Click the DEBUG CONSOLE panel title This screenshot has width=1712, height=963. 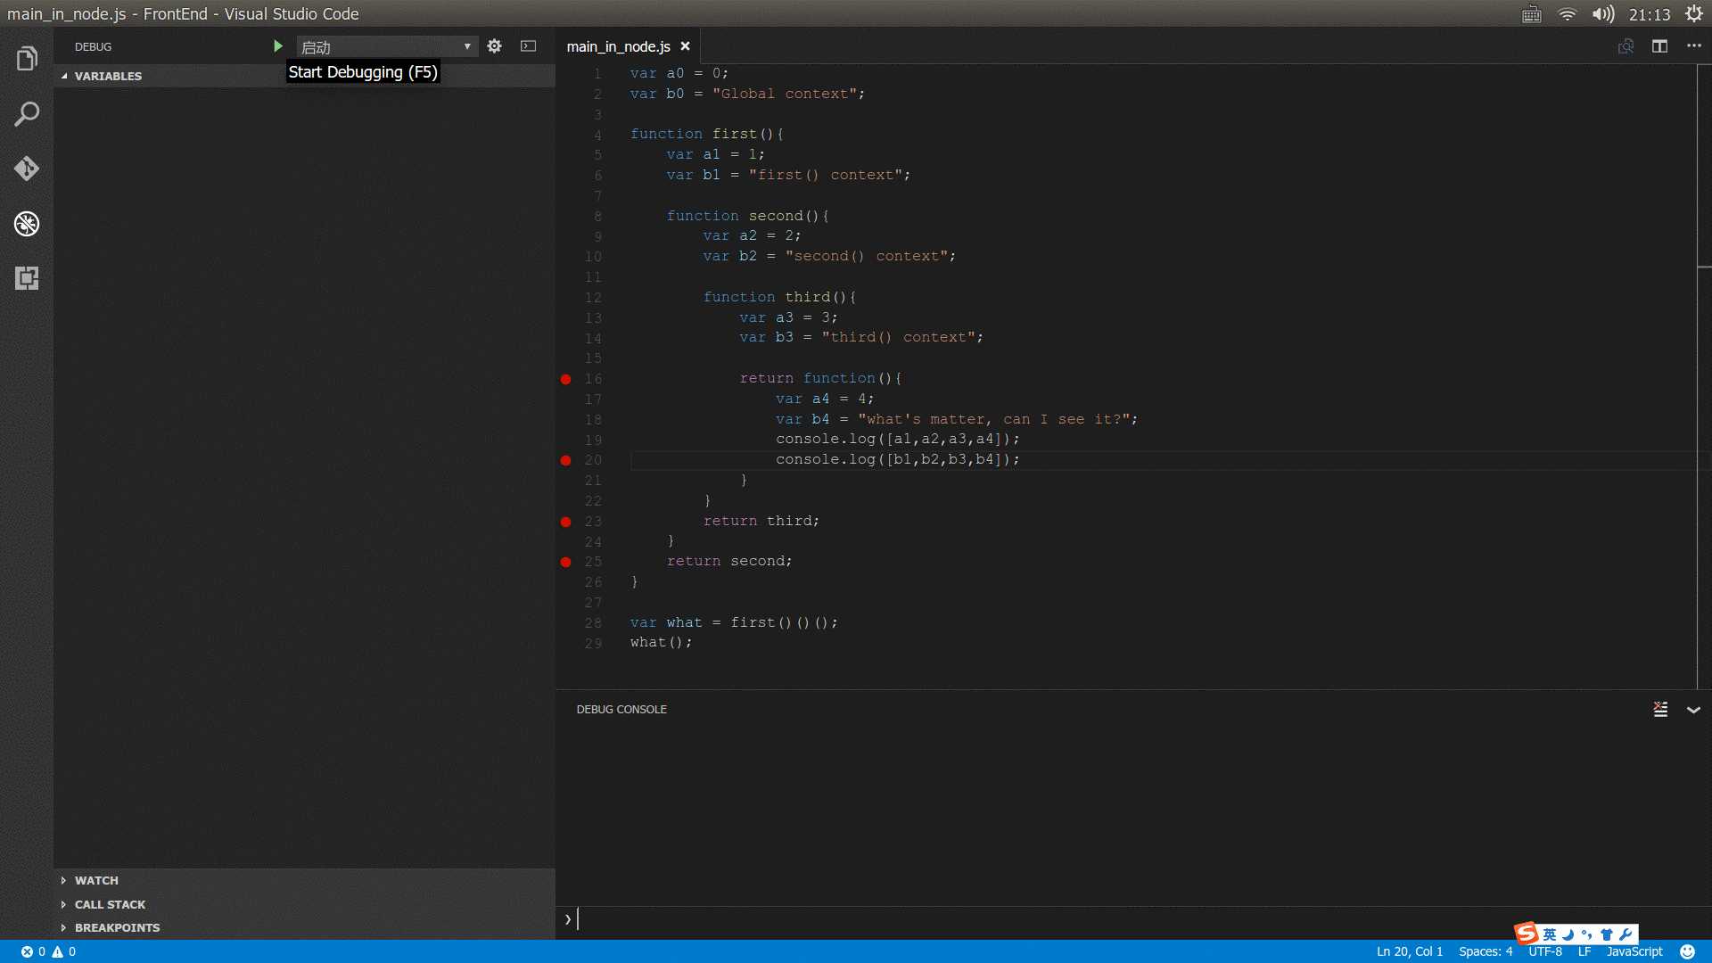[621, 710]
